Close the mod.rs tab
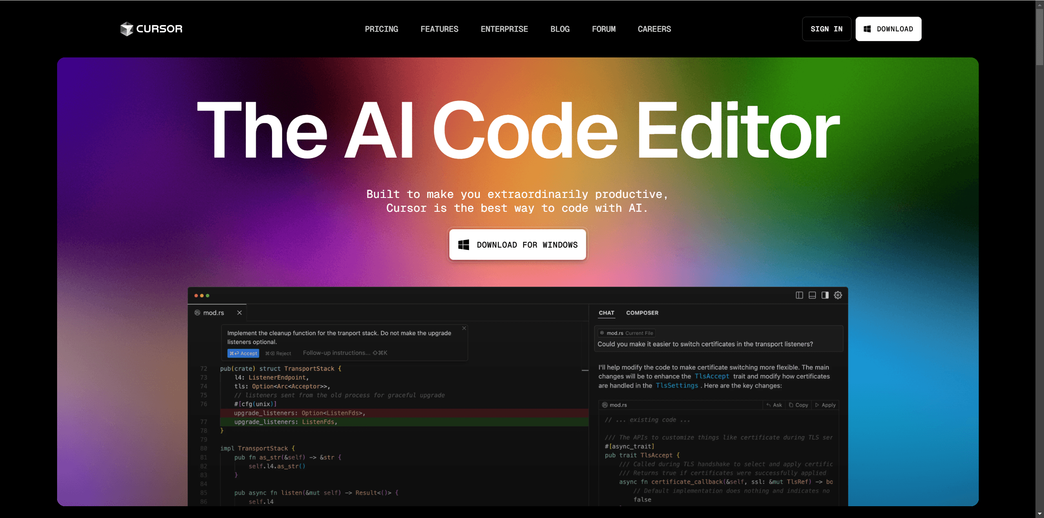 (x=239, y=313)
